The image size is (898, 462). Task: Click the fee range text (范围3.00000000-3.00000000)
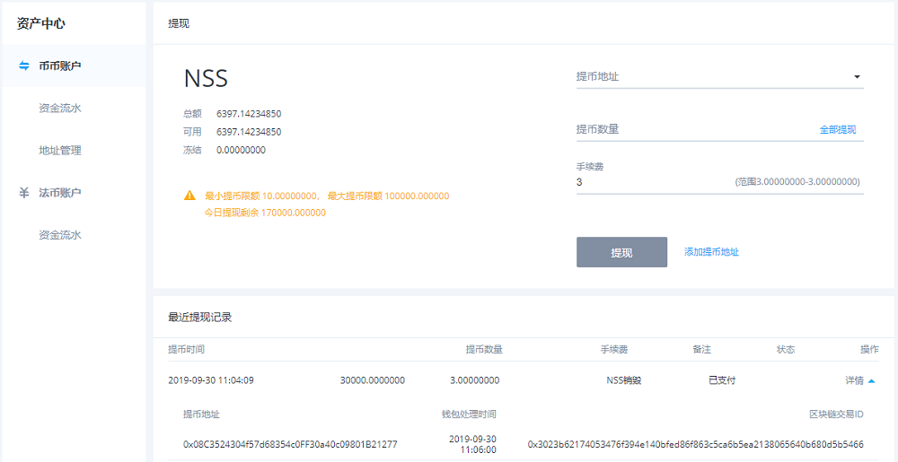click(797, 182)
